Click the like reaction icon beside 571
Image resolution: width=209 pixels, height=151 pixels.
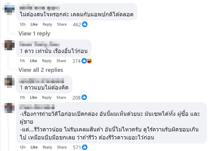(x=85, y=147)
